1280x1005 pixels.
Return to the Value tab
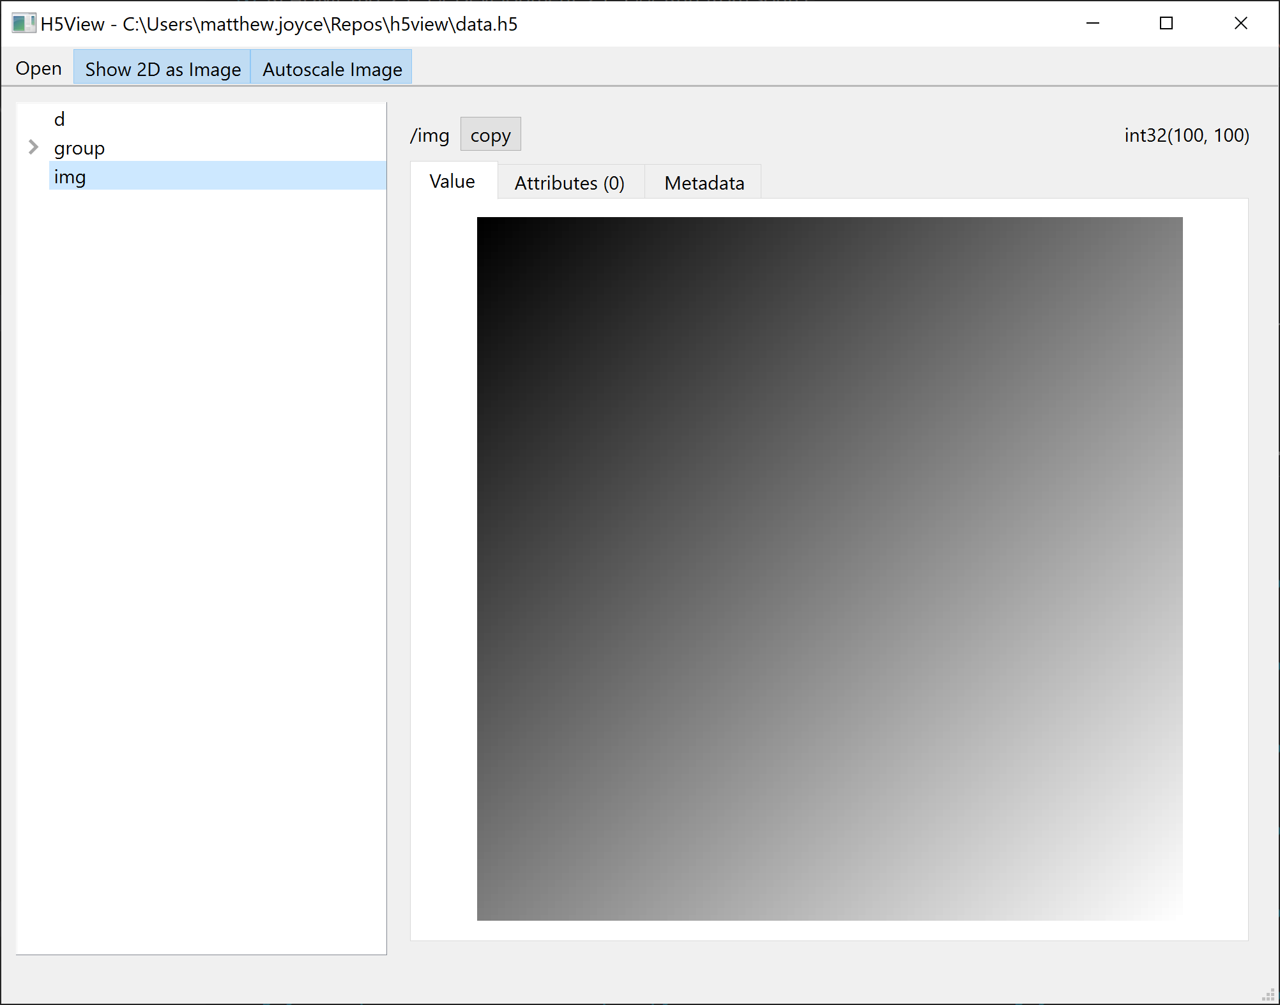pos(451,181)
